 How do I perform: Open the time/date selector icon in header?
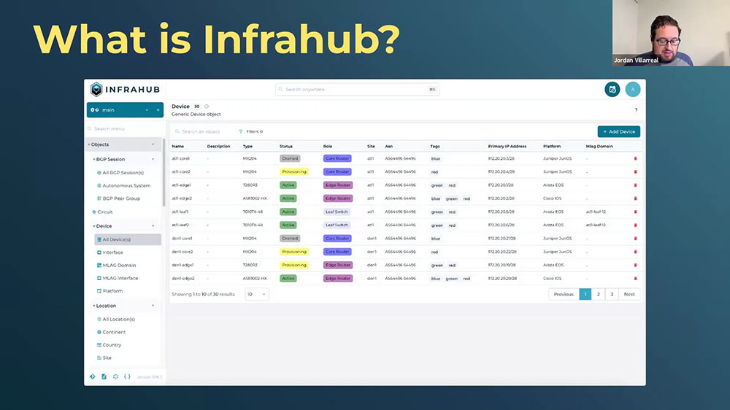612,89
